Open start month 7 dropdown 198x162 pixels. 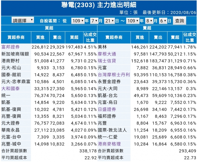click(x=94, y=21)
